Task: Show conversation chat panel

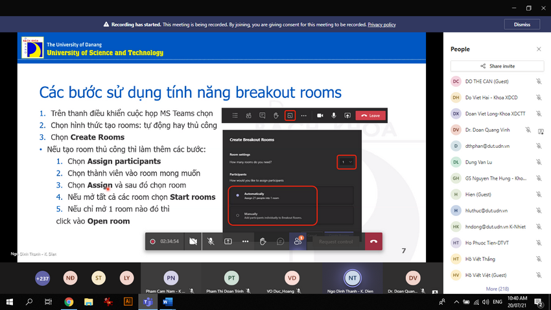Action: (280, 241)
